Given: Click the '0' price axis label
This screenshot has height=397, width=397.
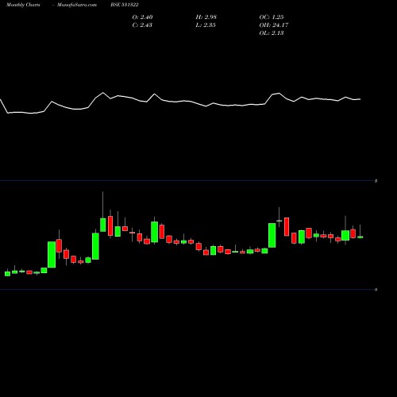Looking at the screenshot, I should [376, 290].
